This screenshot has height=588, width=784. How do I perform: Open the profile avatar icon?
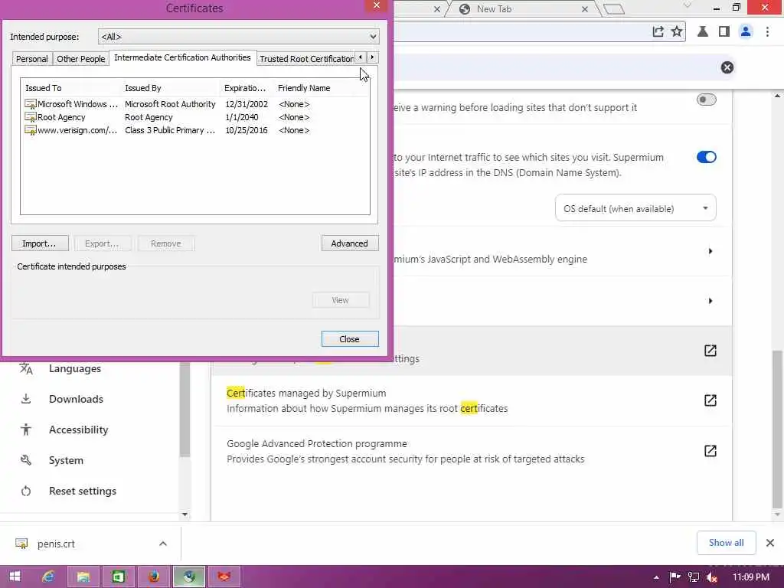click(x=746, y=31)
